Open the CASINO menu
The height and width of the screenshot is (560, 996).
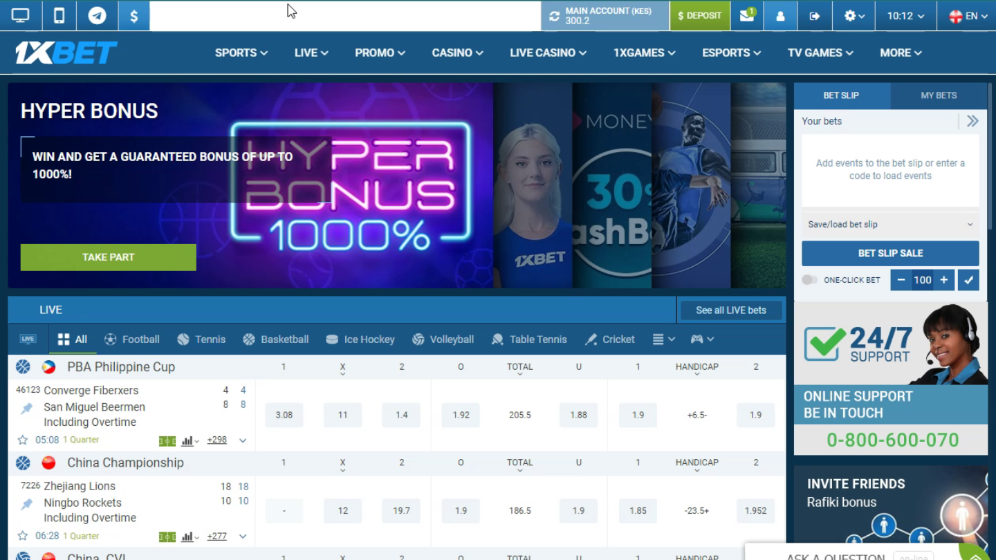(457, 53)
